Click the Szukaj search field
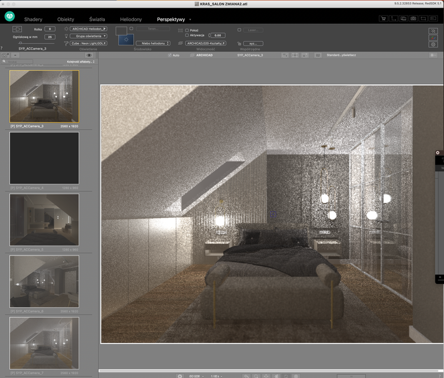The width and height of the screenshot is (444, 378). 18,62
